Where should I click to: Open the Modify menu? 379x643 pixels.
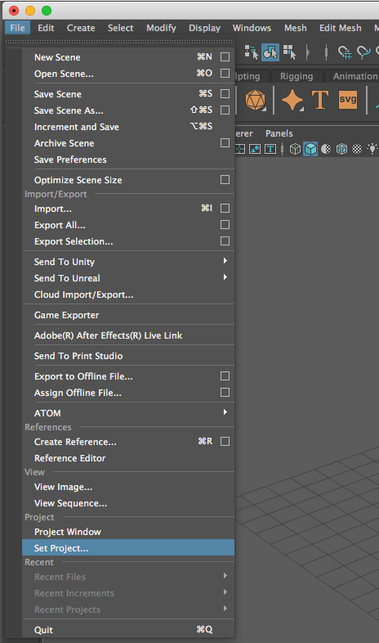(161, 28)
